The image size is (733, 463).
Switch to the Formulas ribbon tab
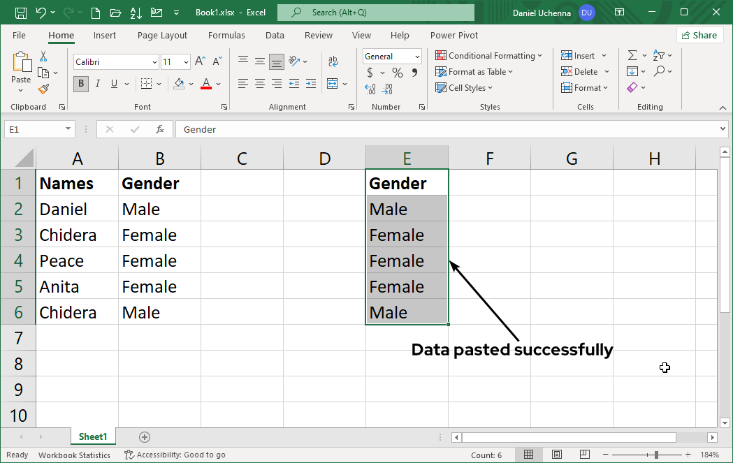pyautogui.click(x=226, y=35)
